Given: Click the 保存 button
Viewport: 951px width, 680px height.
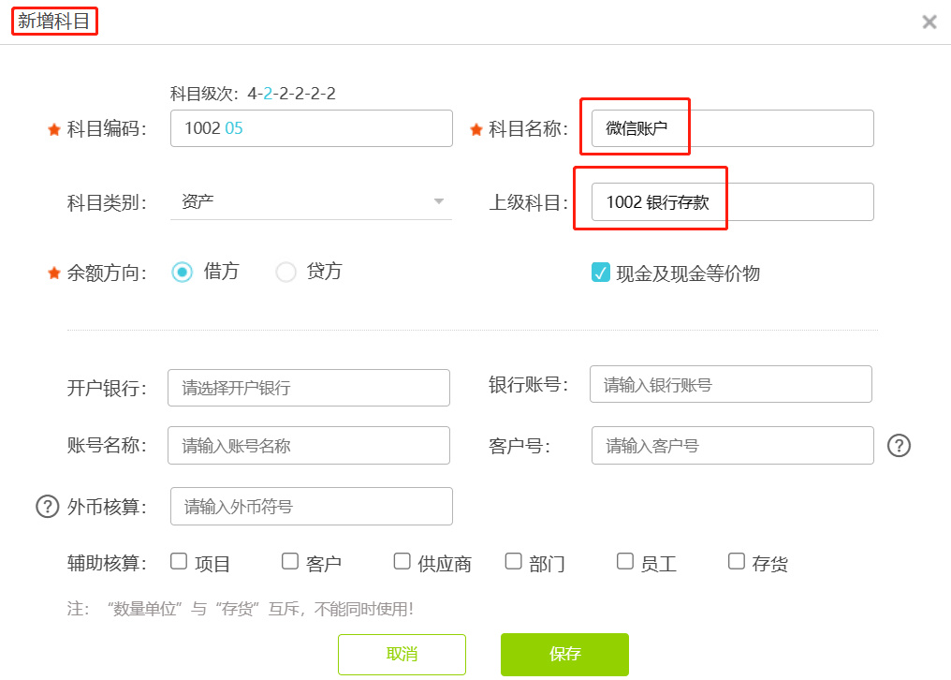Looking at the screenshot, I should coord(564,654).
